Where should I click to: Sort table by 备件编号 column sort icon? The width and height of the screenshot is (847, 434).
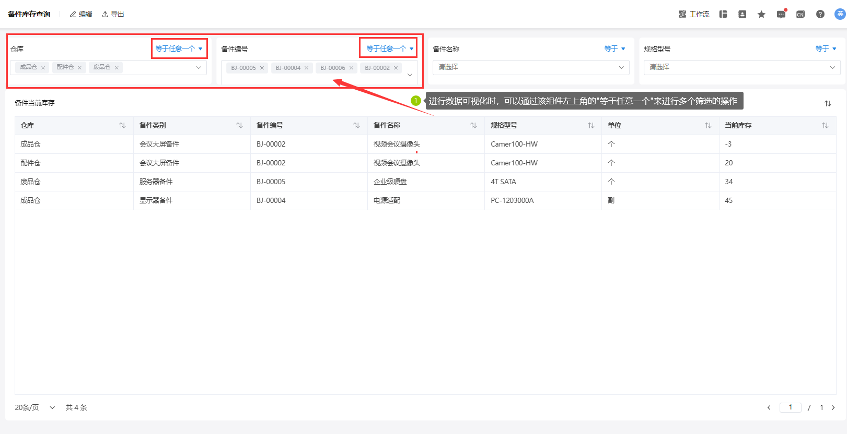point(356,125)
